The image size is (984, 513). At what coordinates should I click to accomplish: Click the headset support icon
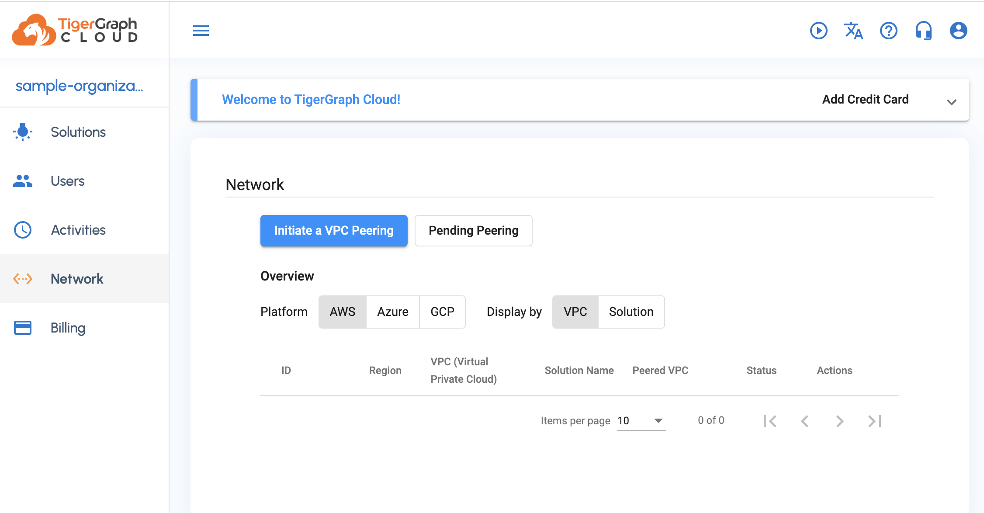pyautogui.click(x=924, y=31)
